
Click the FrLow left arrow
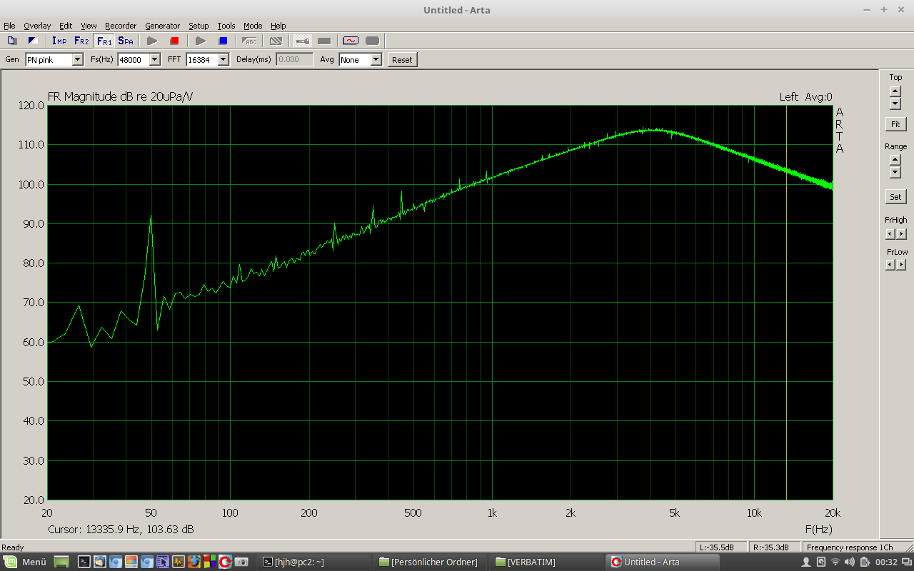890,265
